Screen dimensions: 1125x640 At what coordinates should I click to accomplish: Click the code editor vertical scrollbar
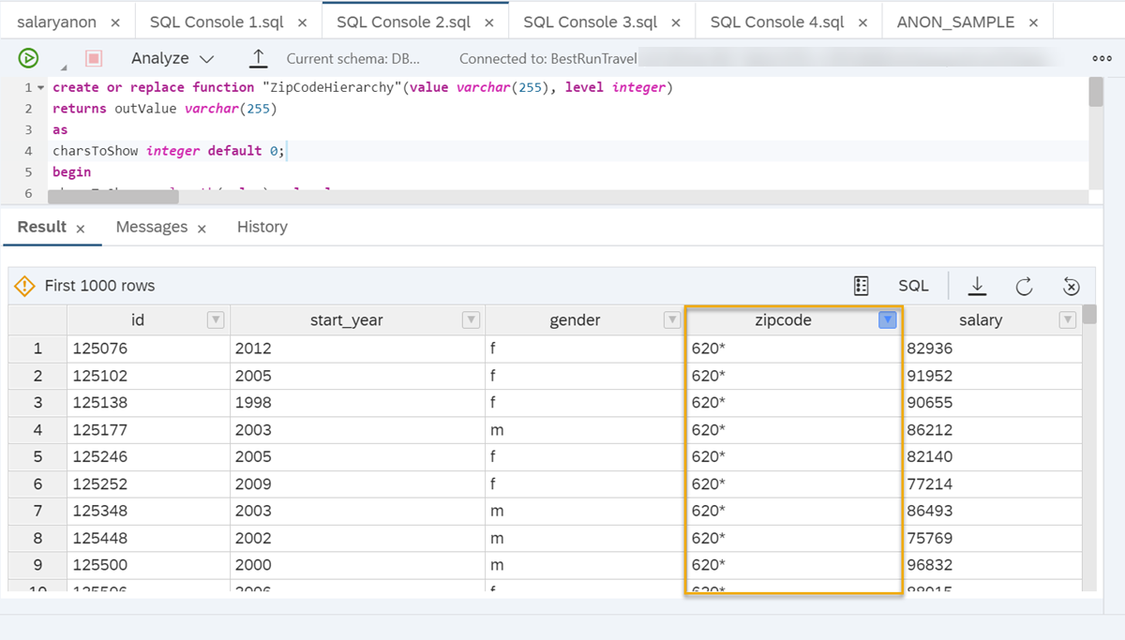coord(1096,93)
